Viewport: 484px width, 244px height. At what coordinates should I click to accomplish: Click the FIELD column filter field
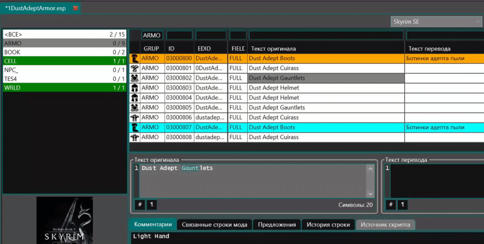(x=238, y=35)
